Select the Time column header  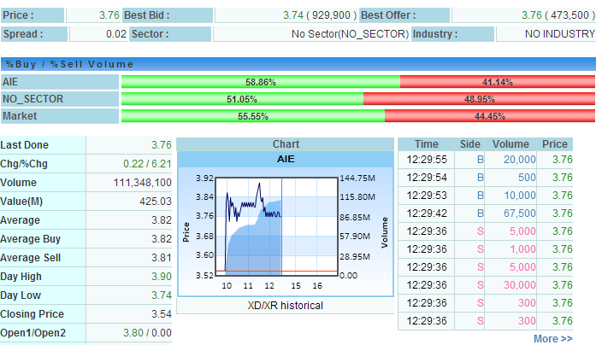426,144
